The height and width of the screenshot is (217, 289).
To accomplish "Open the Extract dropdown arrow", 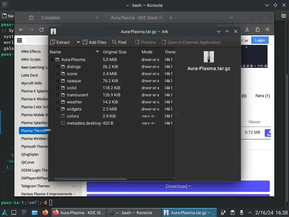I will 78,42.
